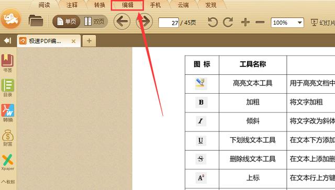The image size is (335, 190).
Task: Open the 发现 tab
Action: pyautogui.click(x=210, y=5)
